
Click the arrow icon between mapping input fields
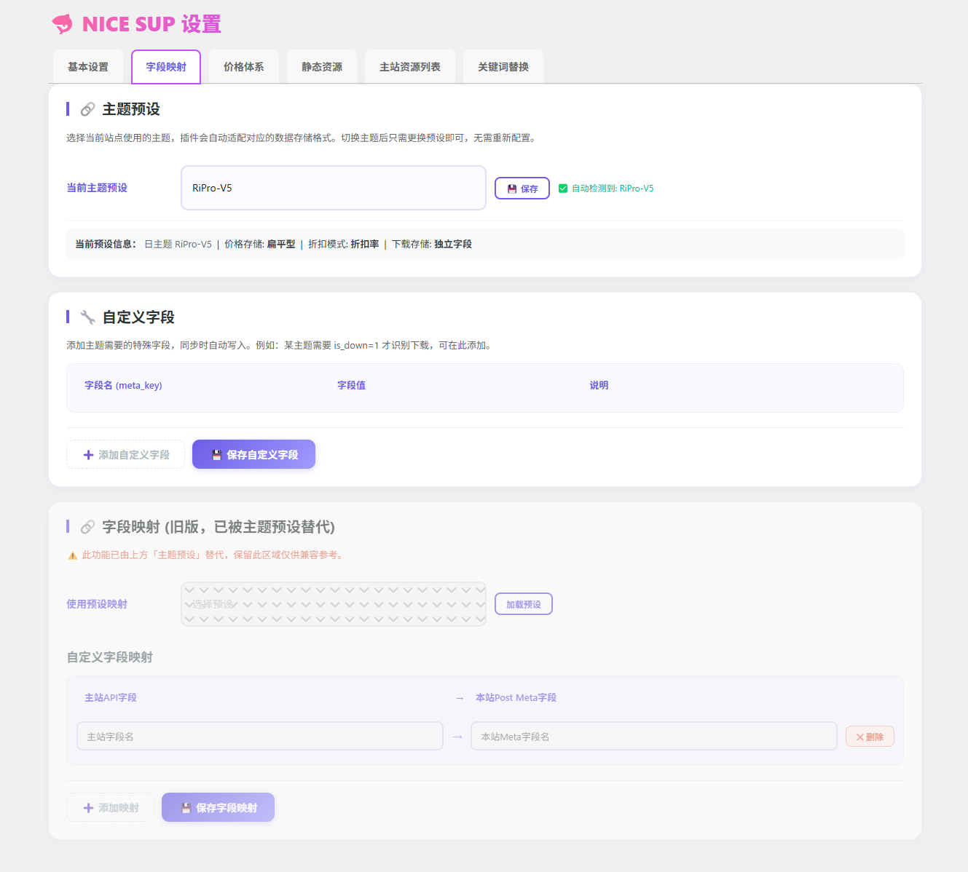[x=457, y=737]
